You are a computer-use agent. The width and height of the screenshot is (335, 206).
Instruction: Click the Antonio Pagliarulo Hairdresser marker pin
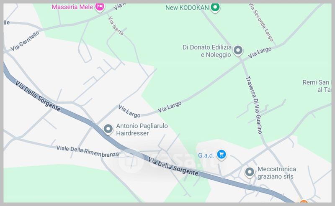[108, 130]
